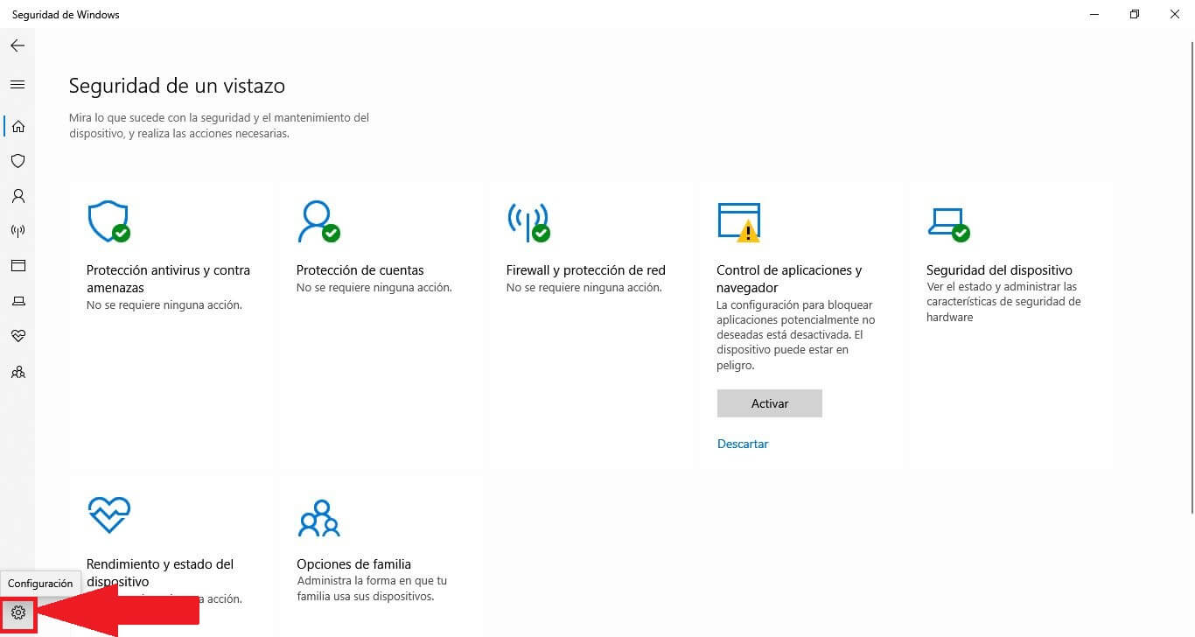Open app and browser control sidebar icon

point(17,266)
